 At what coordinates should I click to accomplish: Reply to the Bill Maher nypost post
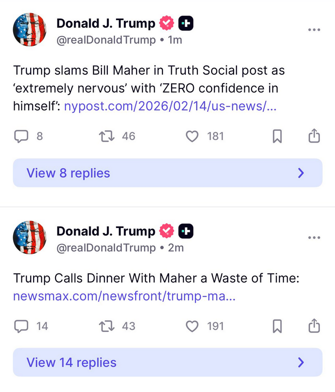click(x=20, y=136)
